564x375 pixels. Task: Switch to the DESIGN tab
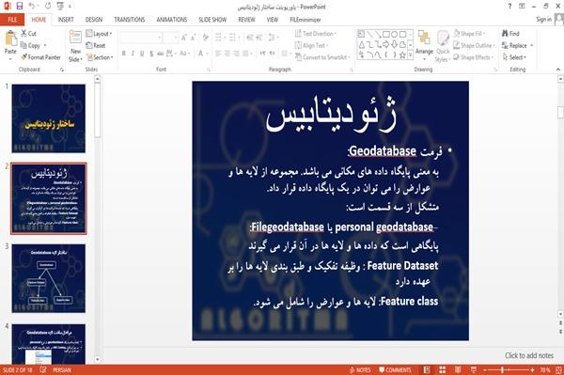[x=94, y=20]
